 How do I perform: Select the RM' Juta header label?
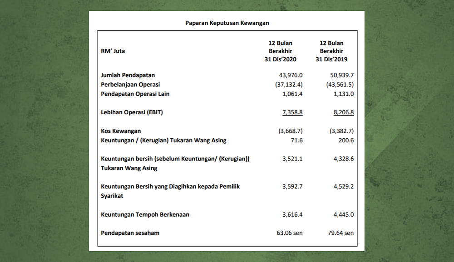pyautogui.click(x=113, y=51)
